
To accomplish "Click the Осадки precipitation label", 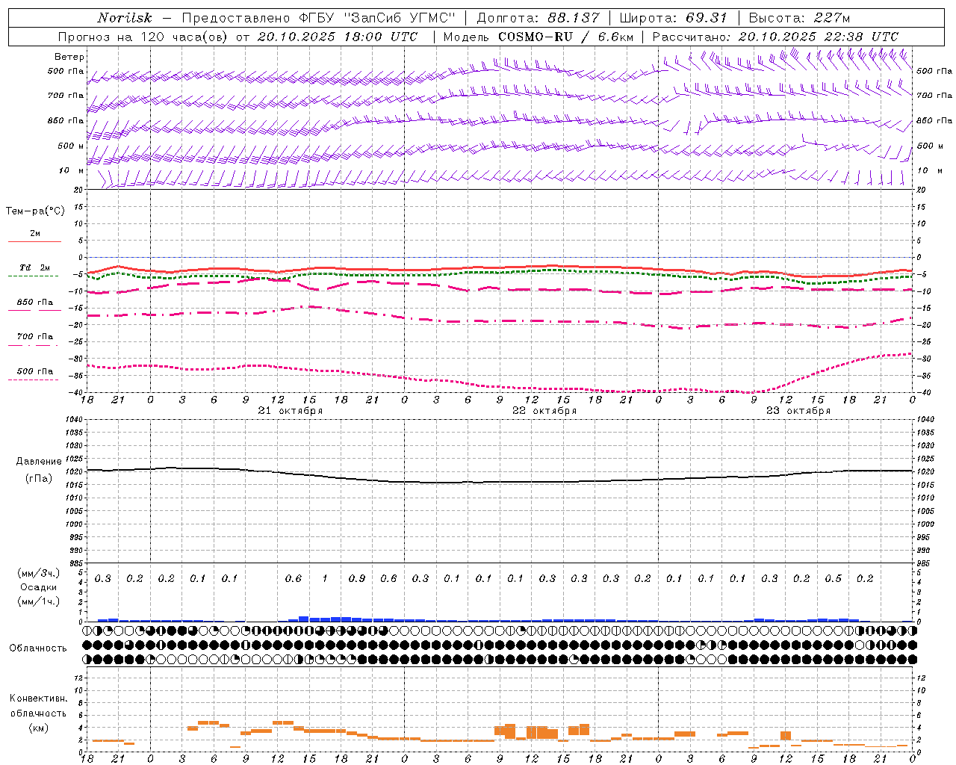I will tap(39, 587).
